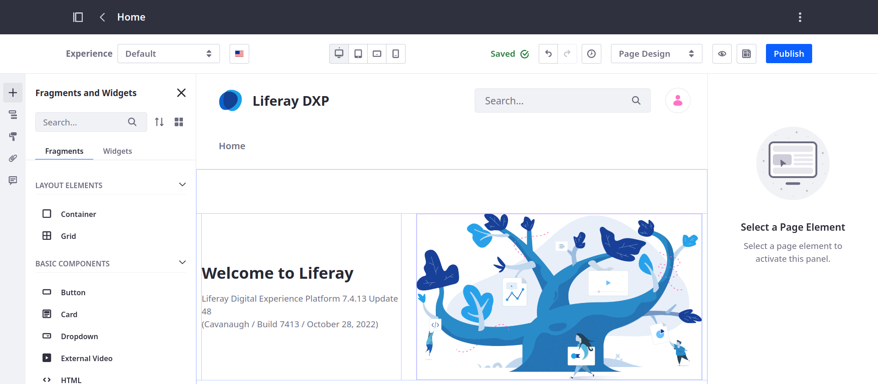
Task: Switch to portrait phone viewport
Action: pos(396,54)
